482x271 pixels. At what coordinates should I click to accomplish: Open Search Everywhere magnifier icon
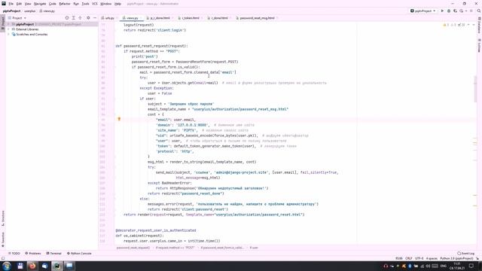click(479, 11)
